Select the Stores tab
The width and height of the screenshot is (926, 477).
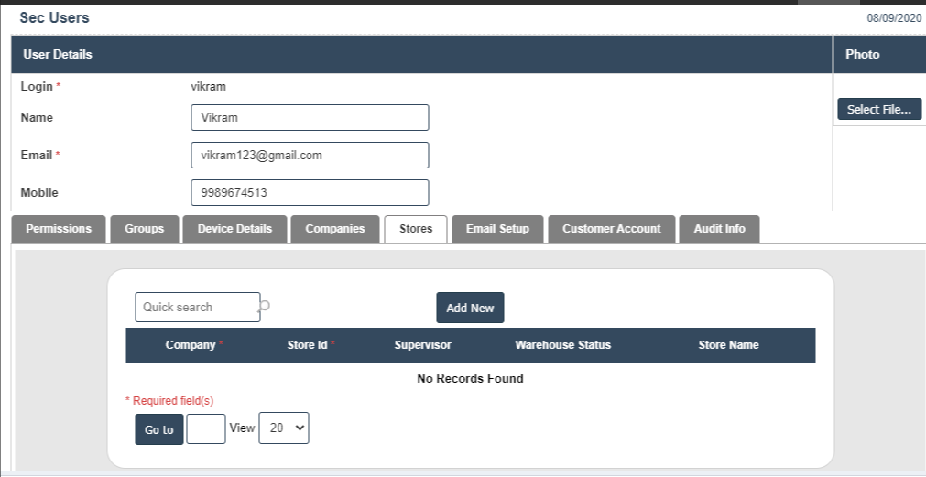tap(416, 229)
